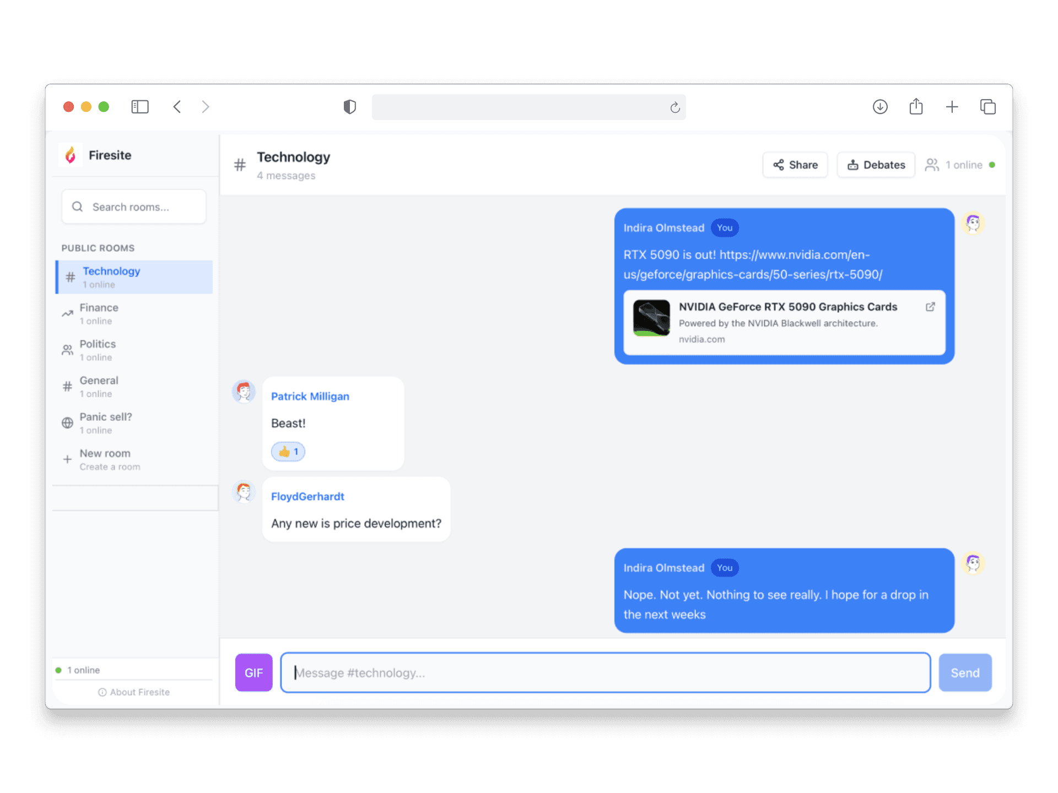Image resolution: width=1058 pixels, height=793 pixels.
Task: Click the Firesite flame logo
Action: point(71,155)
